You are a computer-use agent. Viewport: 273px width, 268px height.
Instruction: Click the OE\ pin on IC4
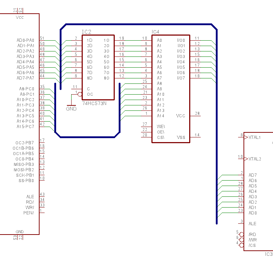point(161,132)
